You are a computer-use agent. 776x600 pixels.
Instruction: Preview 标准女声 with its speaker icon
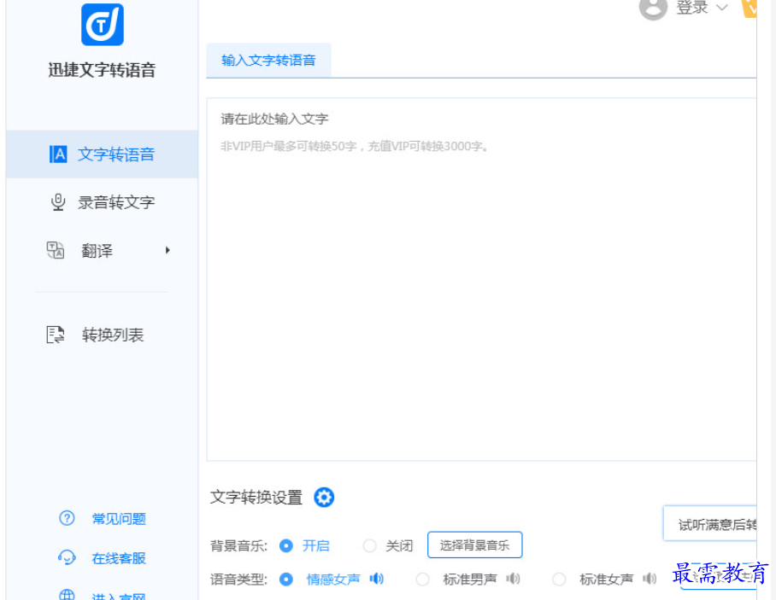coord(650,579)
